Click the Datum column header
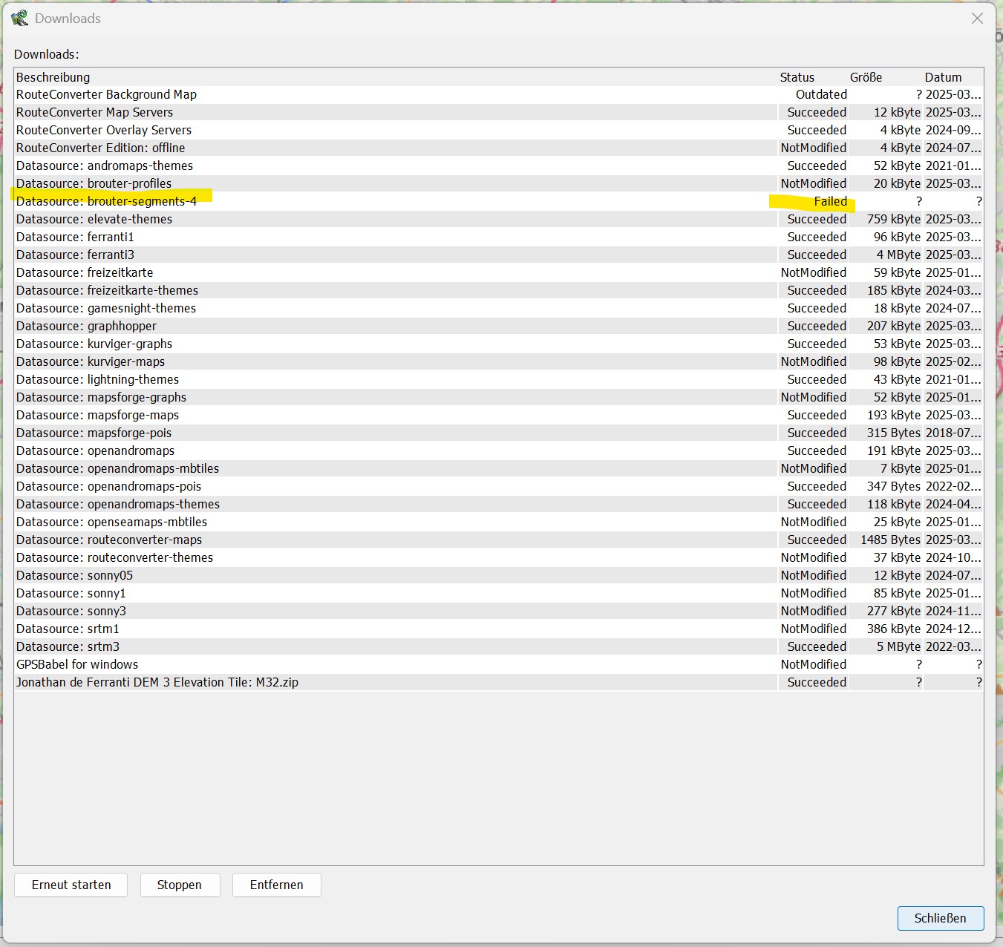 coord(943,77)
